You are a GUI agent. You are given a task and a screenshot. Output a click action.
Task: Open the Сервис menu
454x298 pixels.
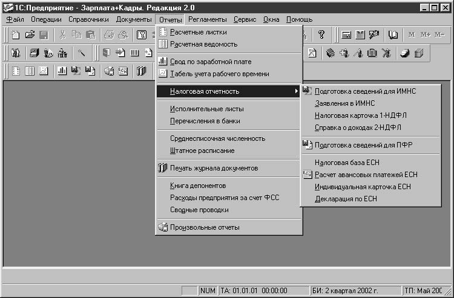point(245,19)
